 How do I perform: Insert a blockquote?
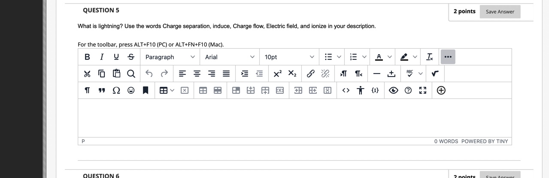[102, 90]
